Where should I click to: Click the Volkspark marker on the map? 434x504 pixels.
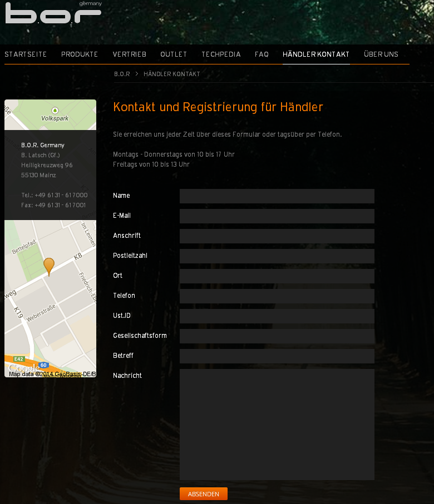coord(55,111)
